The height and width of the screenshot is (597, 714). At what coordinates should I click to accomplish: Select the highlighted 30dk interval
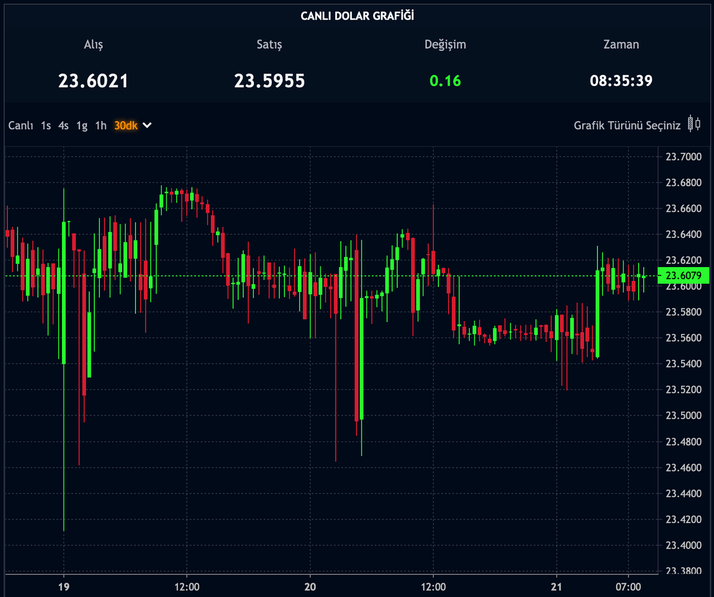point(126,125)
